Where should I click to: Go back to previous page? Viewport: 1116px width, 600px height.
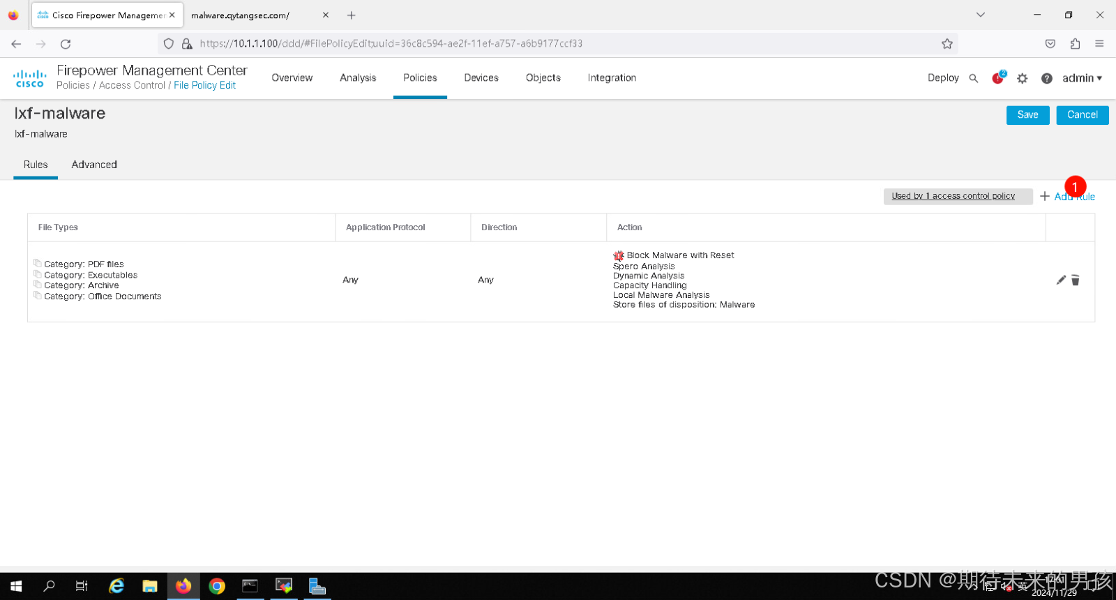tap(16, 44)
